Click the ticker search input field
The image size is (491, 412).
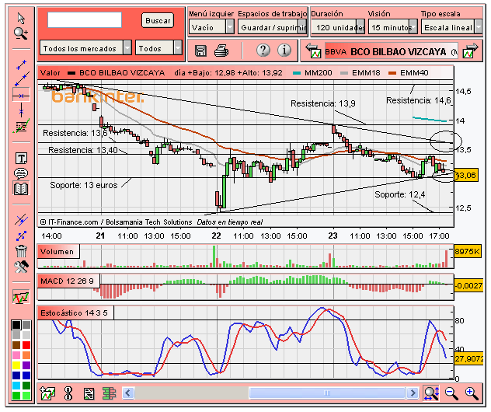85,19
